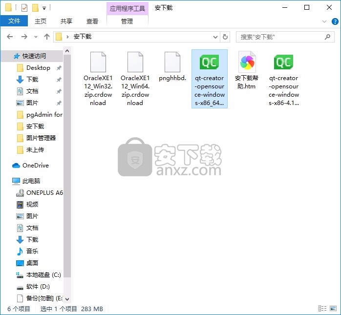The image size is (341, 315).
Task: Expand the breadcrumb chevron before 安下载
Action: click(x=67, y=37)
